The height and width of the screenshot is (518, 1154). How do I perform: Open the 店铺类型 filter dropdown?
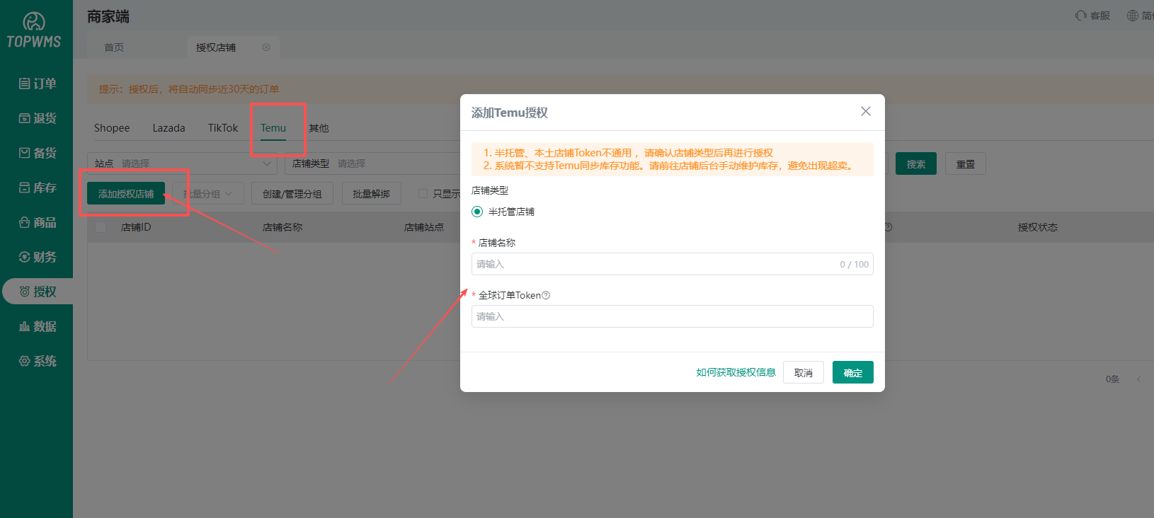pos(373,163)
